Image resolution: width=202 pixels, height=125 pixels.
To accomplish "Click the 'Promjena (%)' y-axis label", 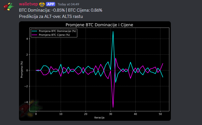I will pos(22,69).
